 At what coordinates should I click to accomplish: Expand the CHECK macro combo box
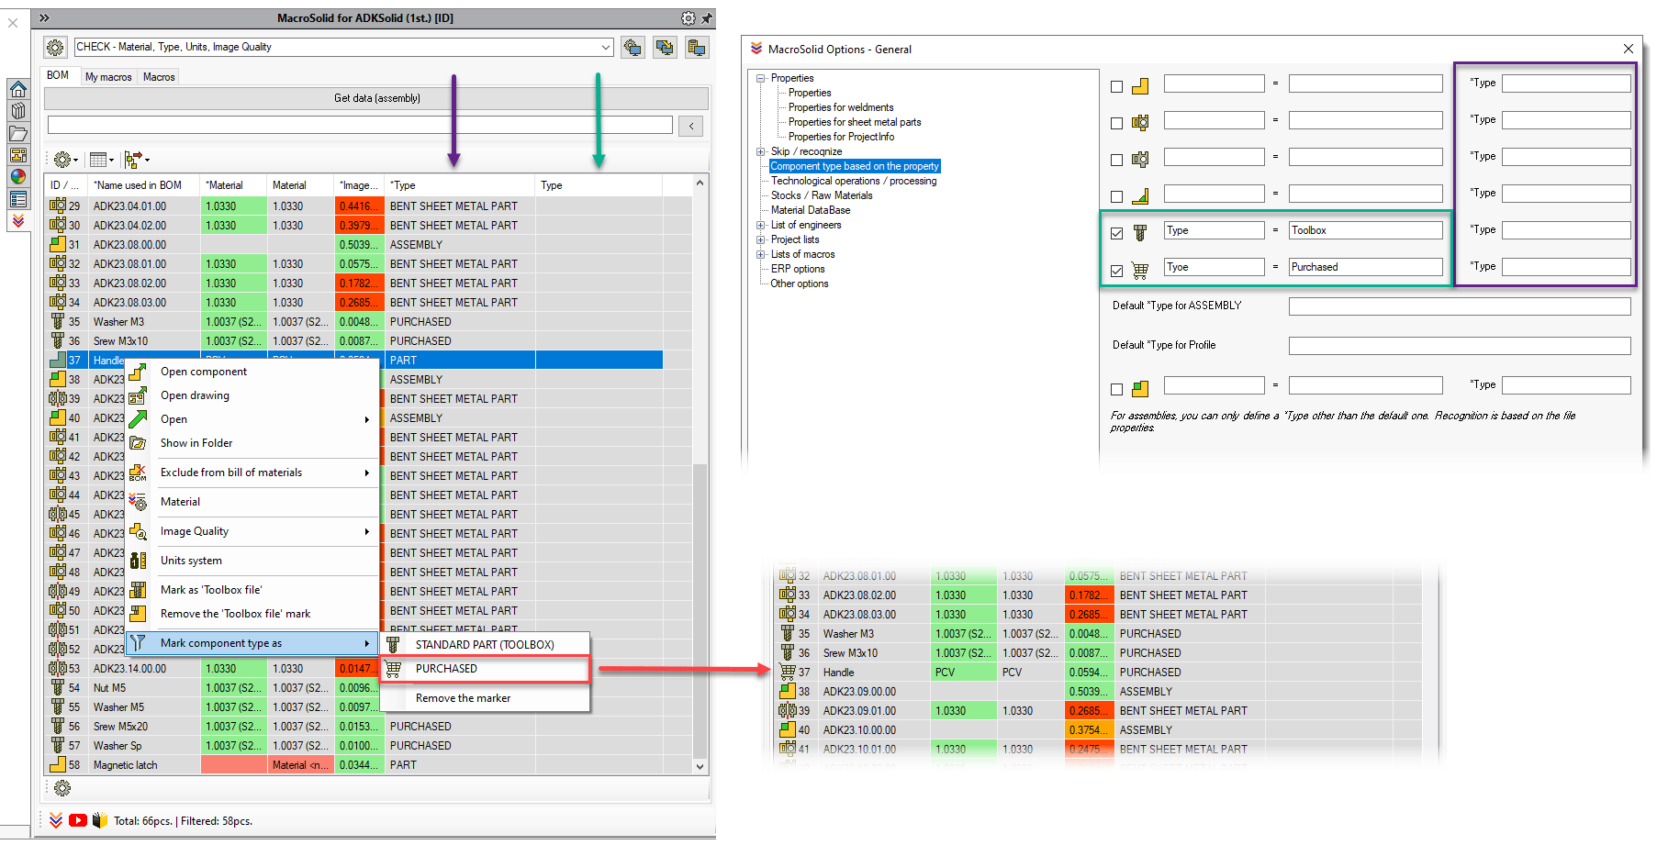(606, 47)
